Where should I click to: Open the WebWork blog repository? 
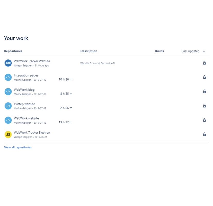[24, 90]
